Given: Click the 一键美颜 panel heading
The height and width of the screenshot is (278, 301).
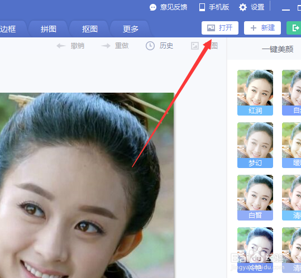Looking at the screenshot, I should (278, 49).
